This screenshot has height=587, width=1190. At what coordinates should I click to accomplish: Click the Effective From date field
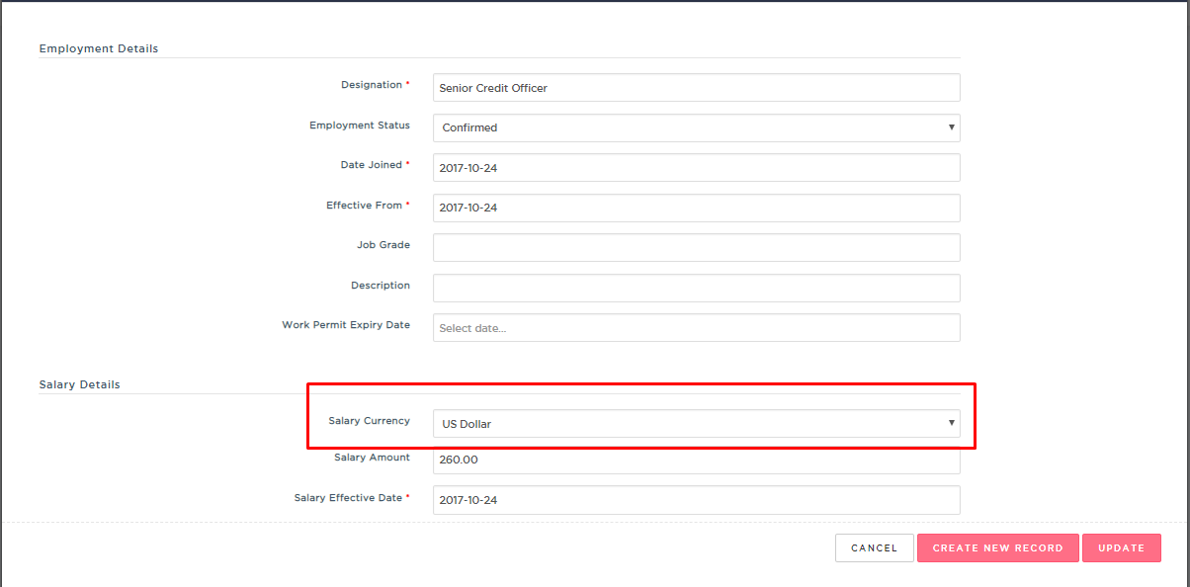696,208
